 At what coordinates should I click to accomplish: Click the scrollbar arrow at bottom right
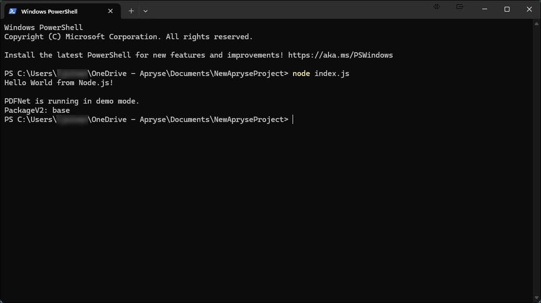537,298
